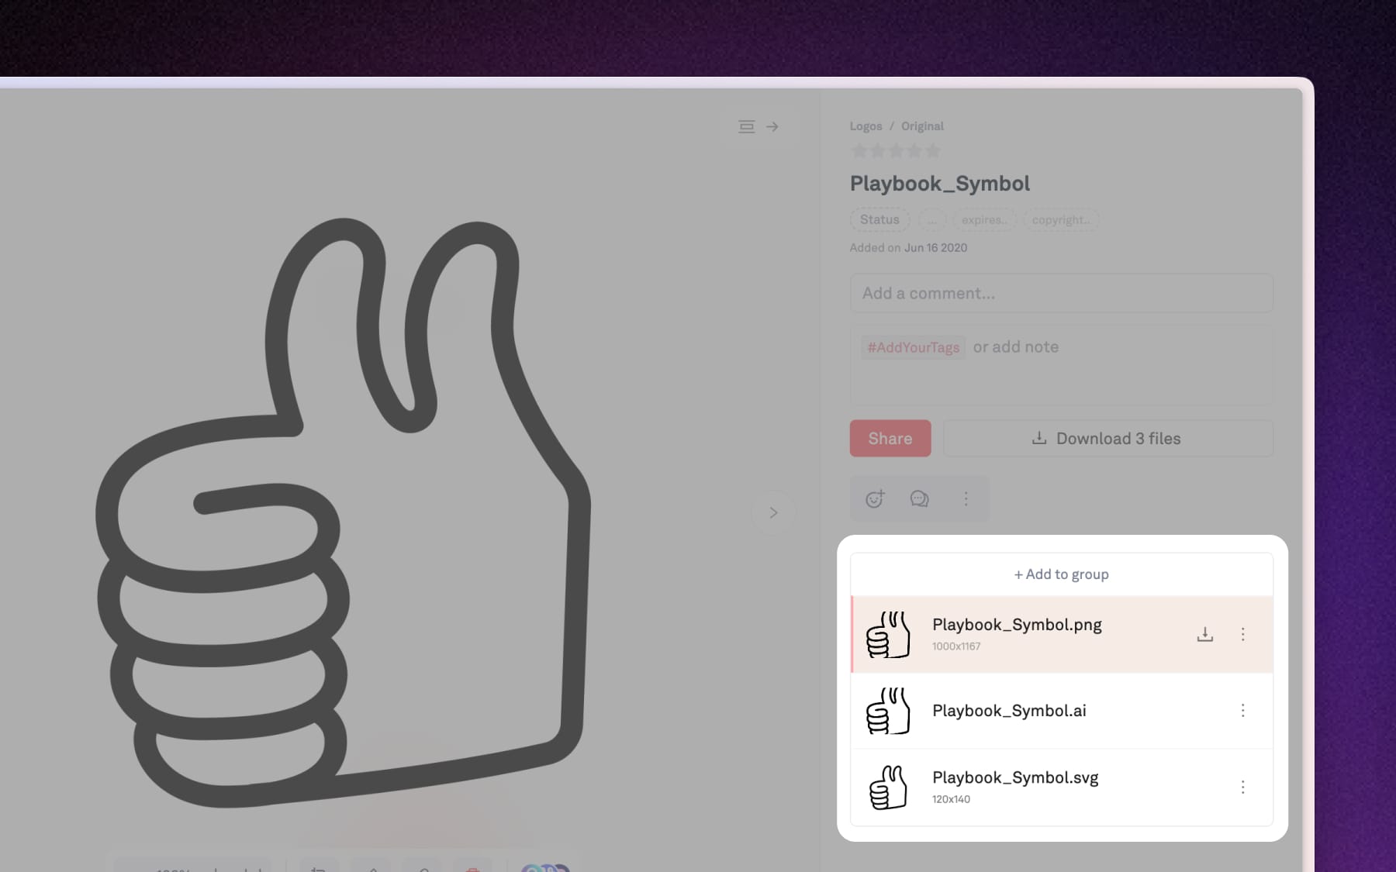The image size is (1396, 872).
Task: Focus the Add a comment field
Action: point(1061,294)
